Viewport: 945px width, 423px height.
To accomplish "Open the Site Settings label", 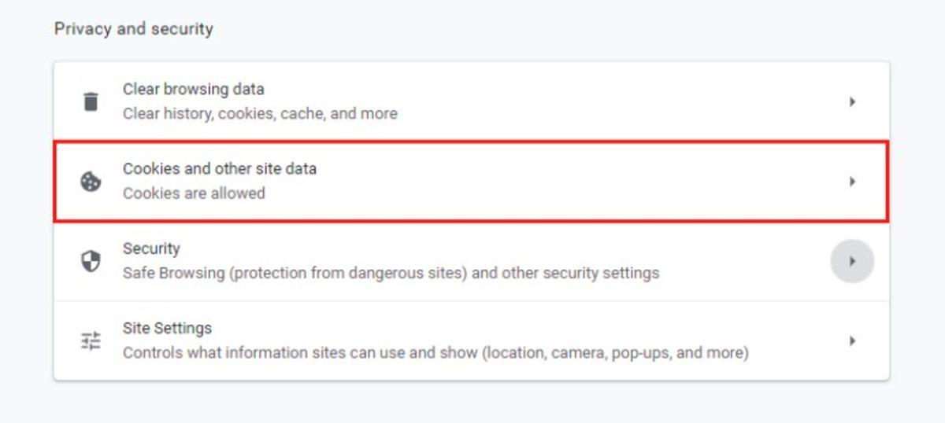I will pyautogui.click(x=167, y=328).
